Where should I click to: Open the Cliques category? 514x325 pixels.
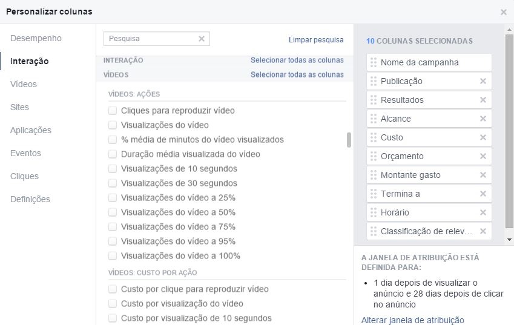(24, 176)
